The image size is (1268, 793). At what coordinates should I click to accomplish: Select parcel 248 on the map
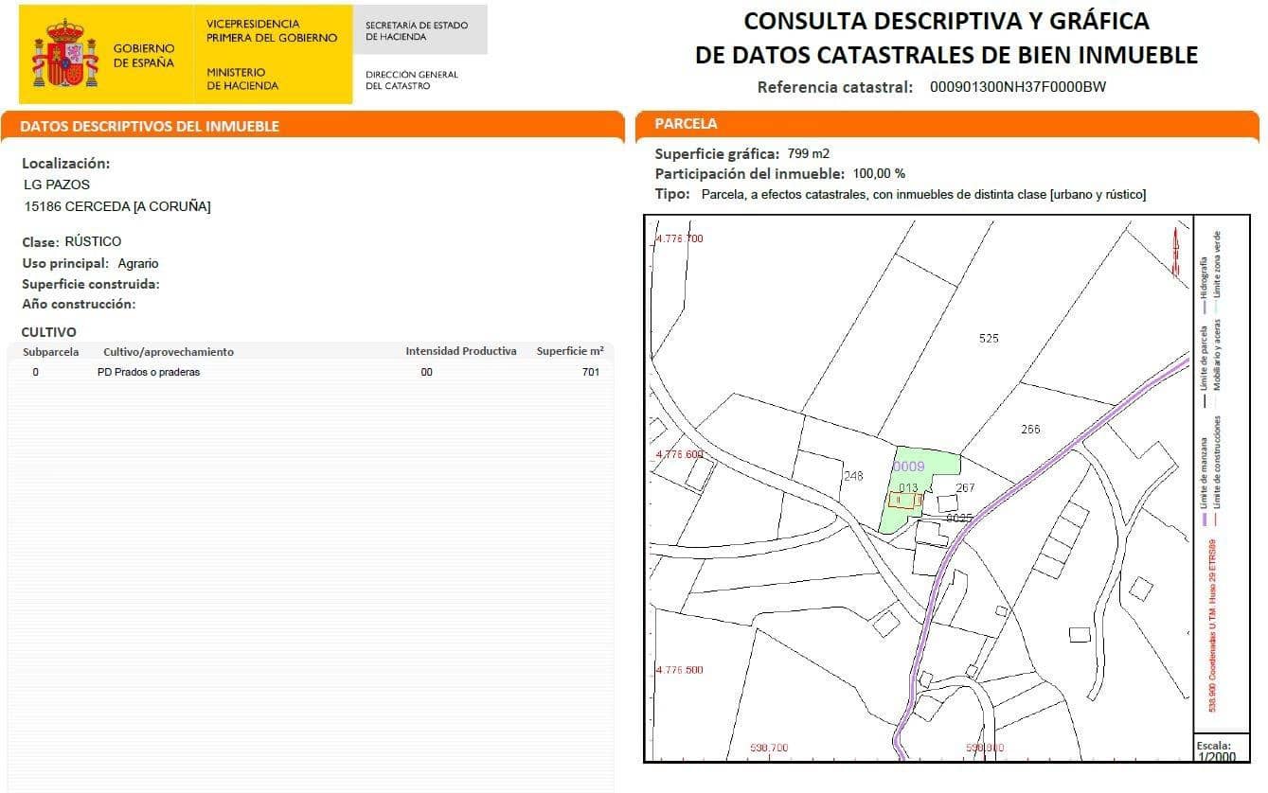tap(853, 476)
